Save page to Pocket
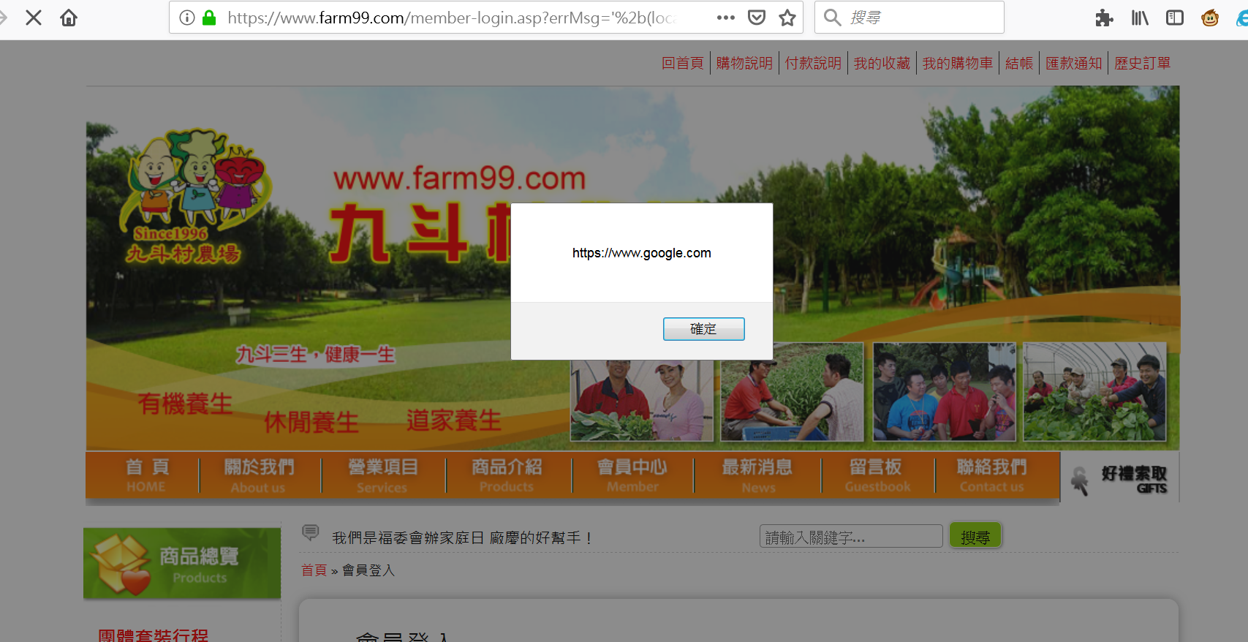1248x642 pixels. 757,18
